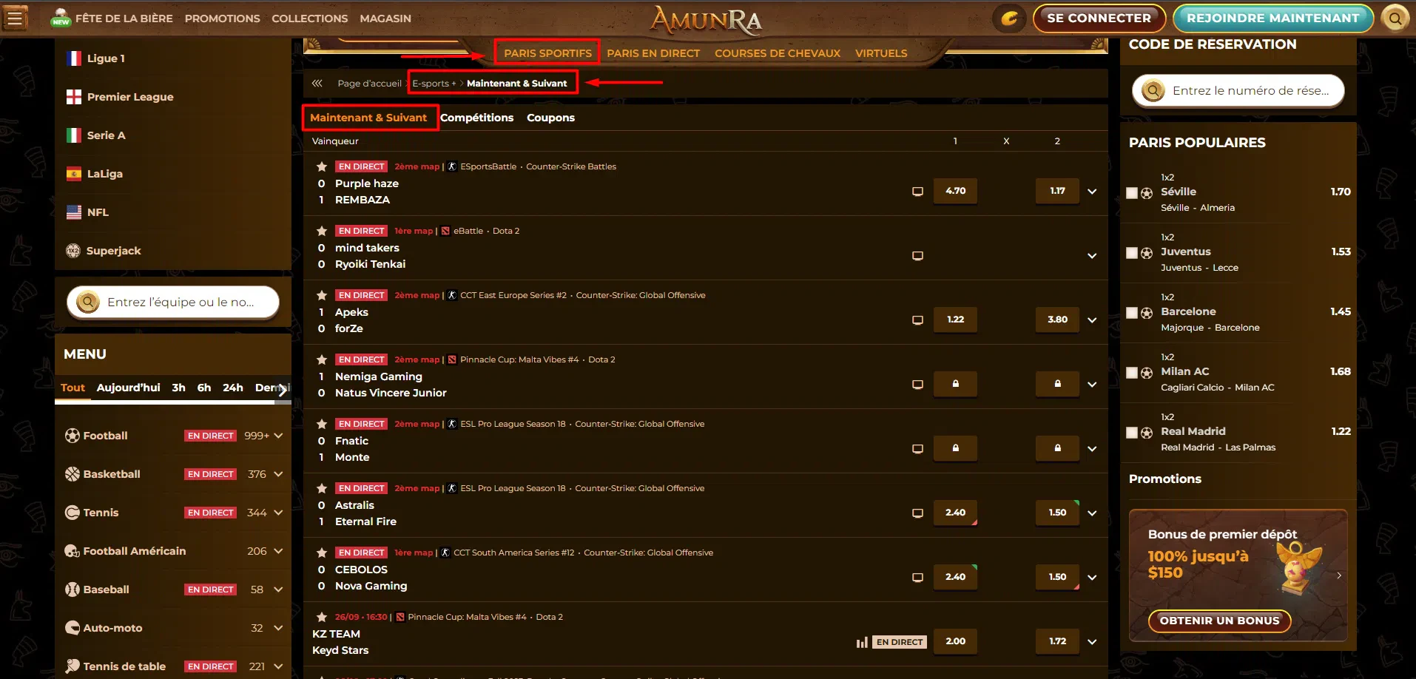Favorite the Purple haze vs REMBAZA match star
The image size is (1416, 679).
point(322,167)
